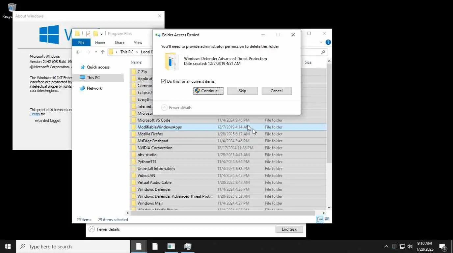This screenshot has width=453, height=253.
Task: Select the MsEdgeCrashpad folder name
Action: pos(153,141)
